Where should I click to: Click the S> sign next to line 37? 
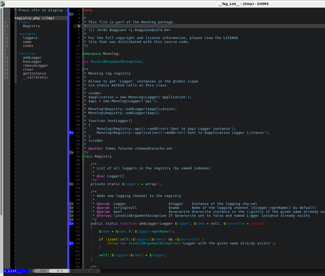click(x=71, y=152)
